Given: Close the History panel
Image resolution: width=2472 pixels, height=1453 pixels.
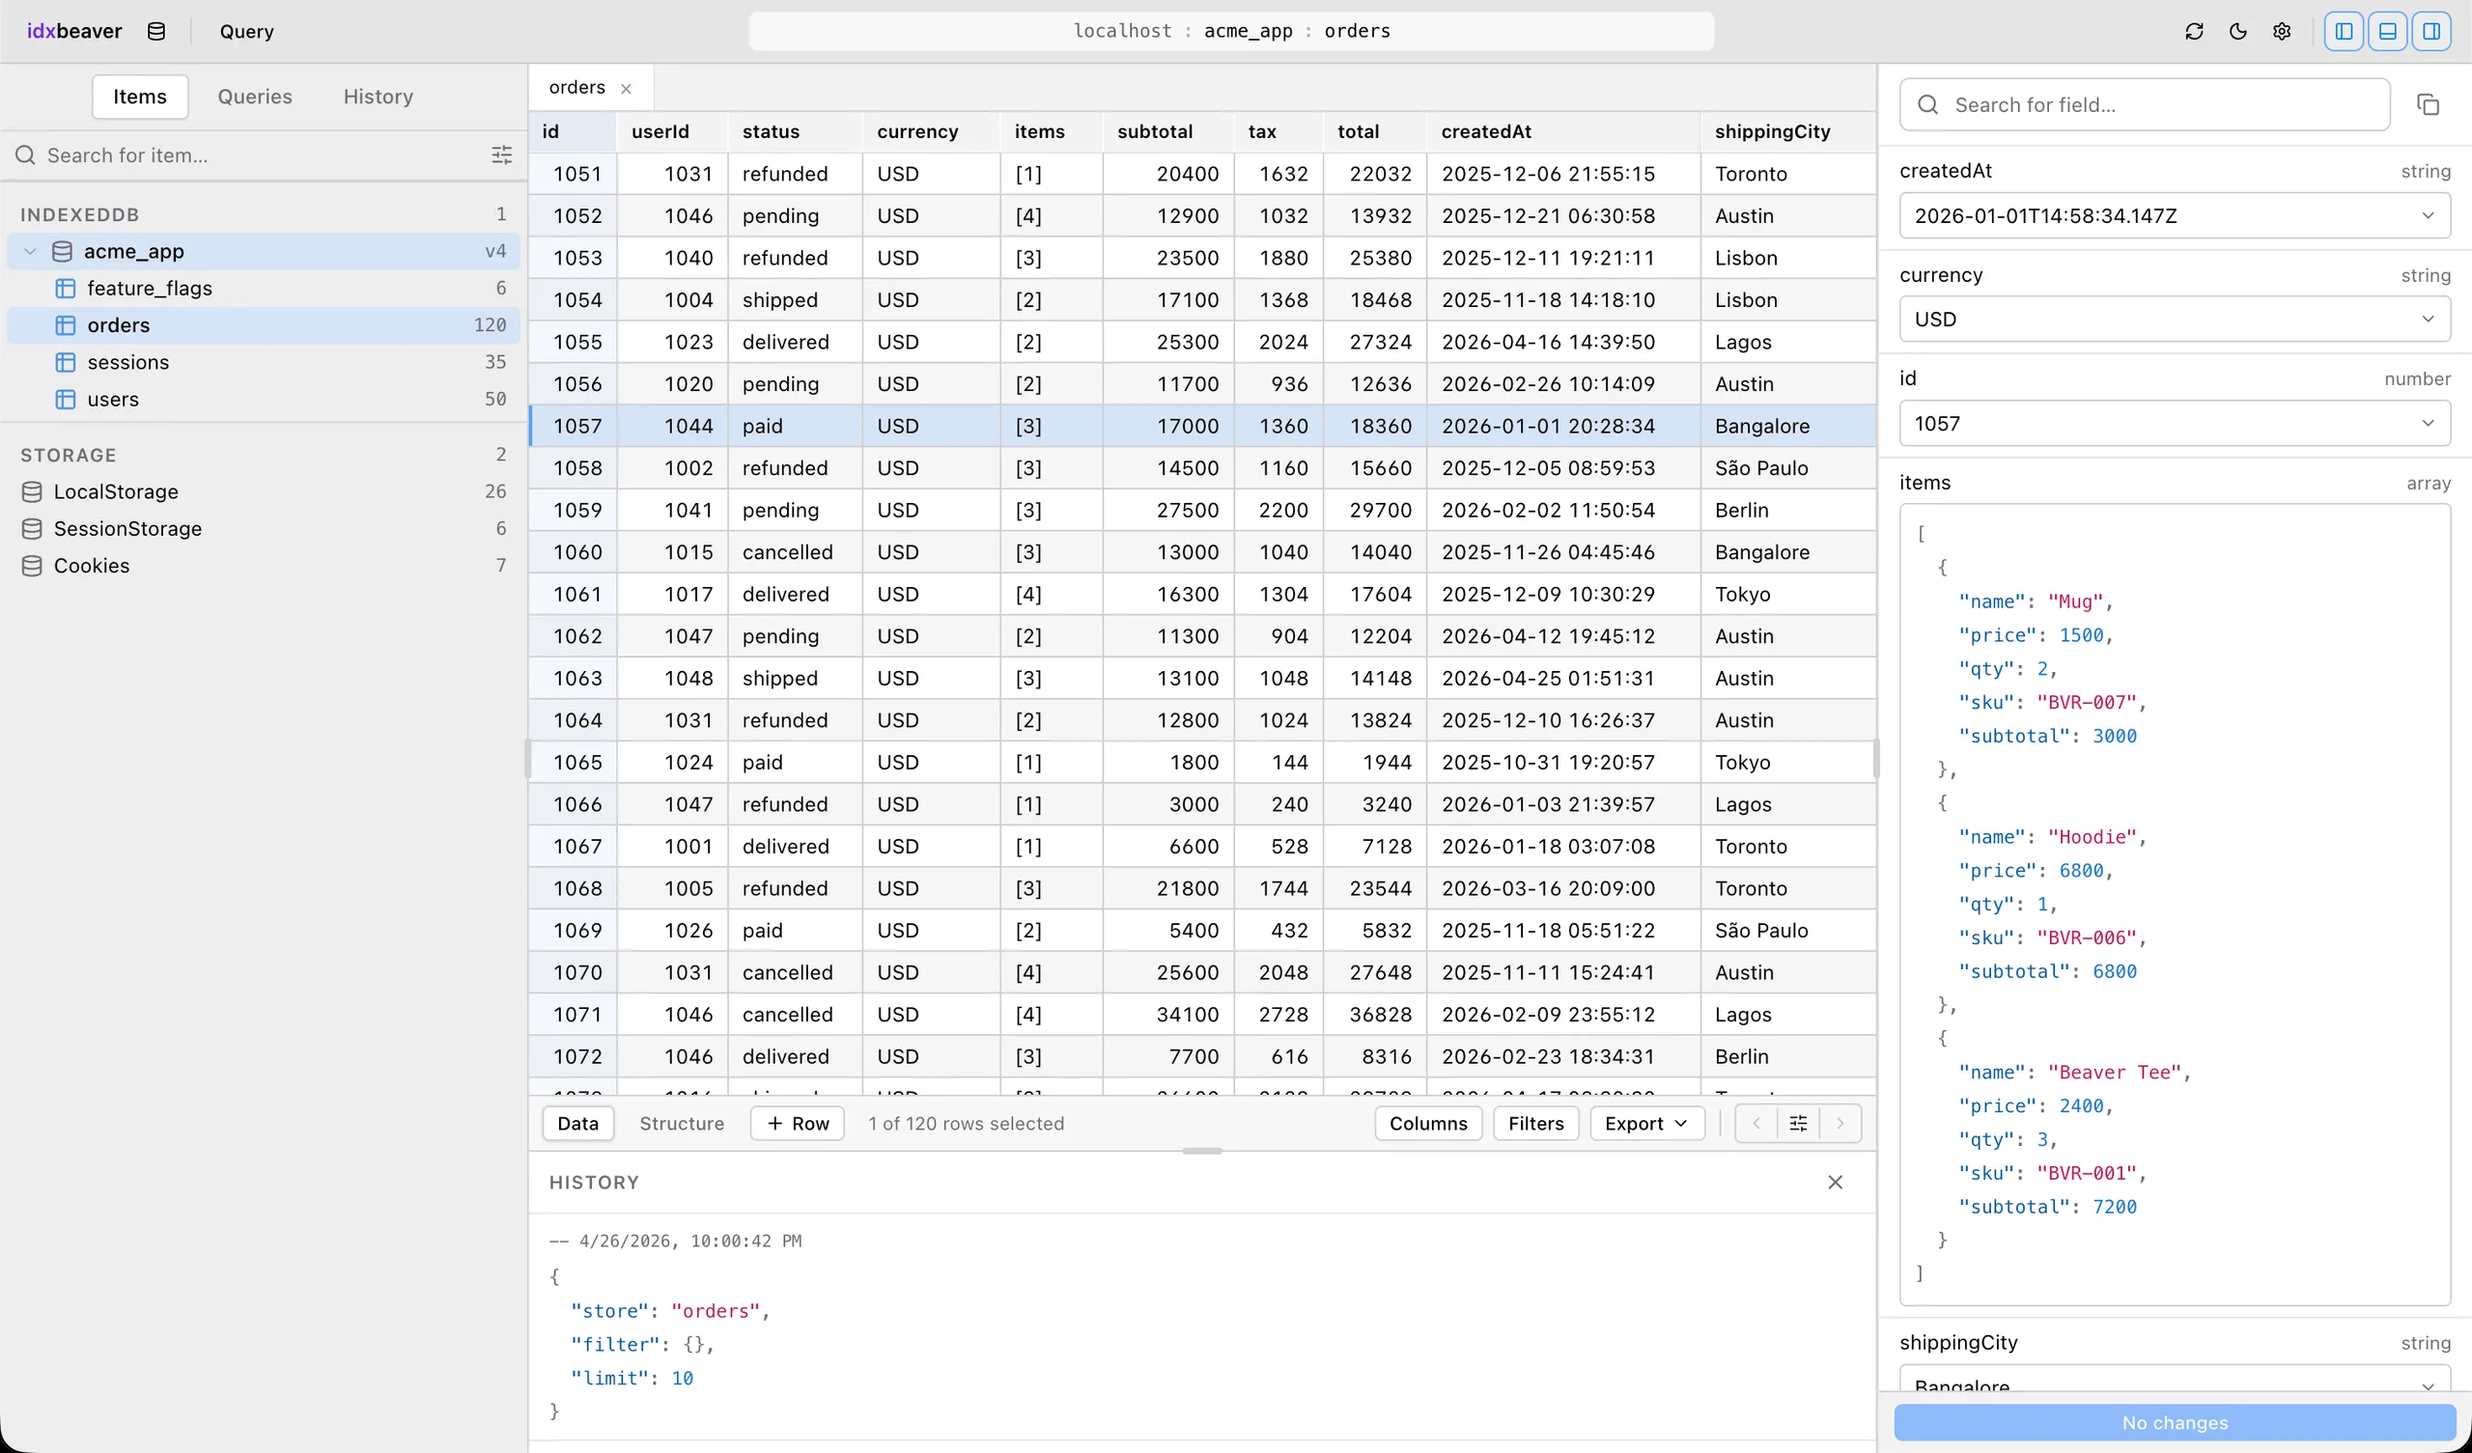Looking at the screenshot, I should [x=1836, y=1183].
